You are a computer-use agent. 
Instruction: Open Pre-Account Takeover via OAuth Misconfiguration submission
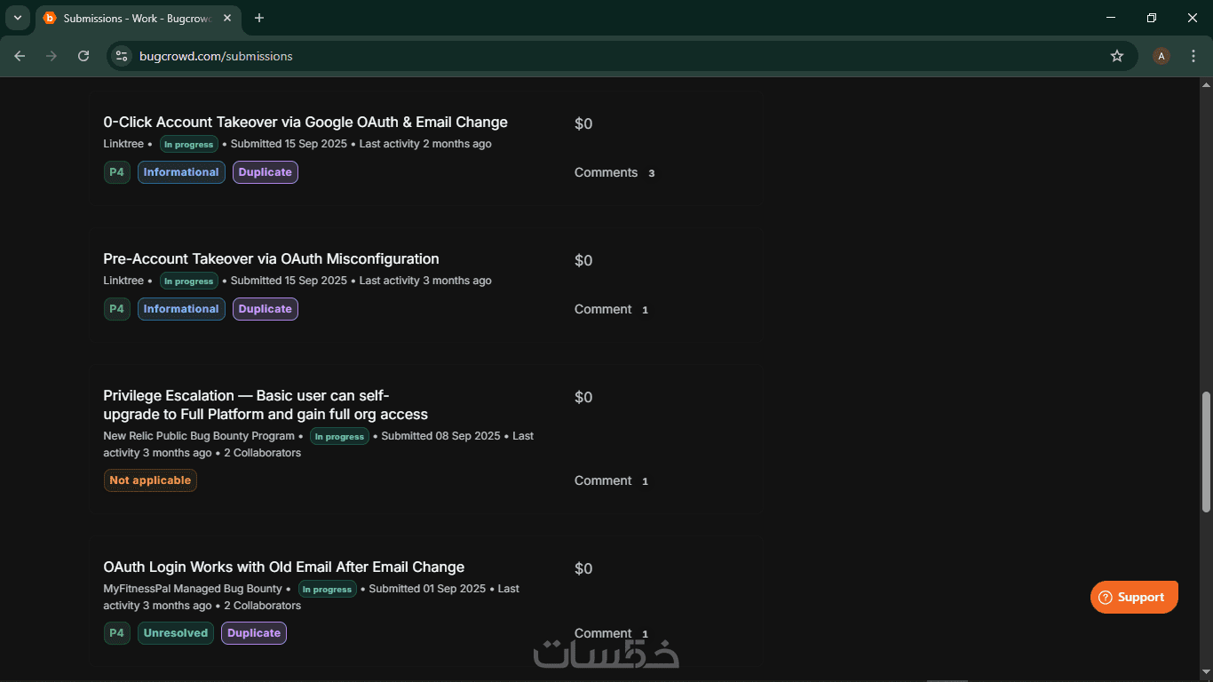coord(271,259)
